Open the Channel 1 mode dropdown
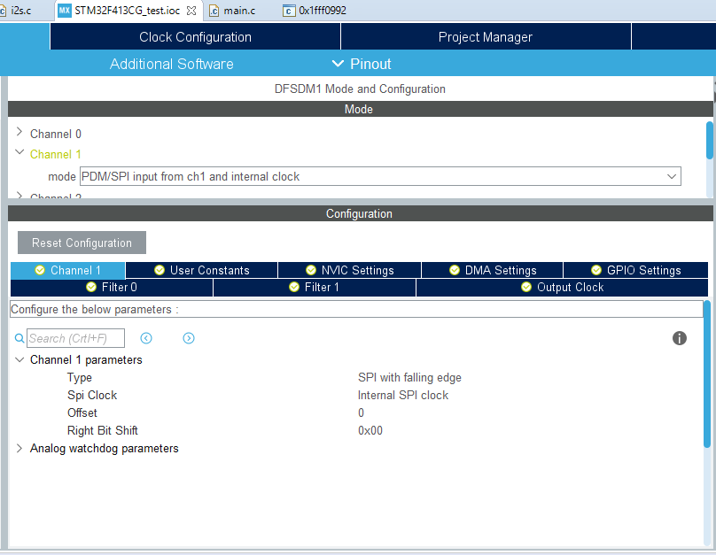The height and width of the screenshot is (555, 716). click(x=672, y=176)
